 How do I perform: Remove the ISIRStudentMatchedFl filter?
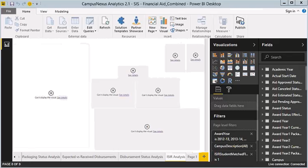click(x=251, y=154)
